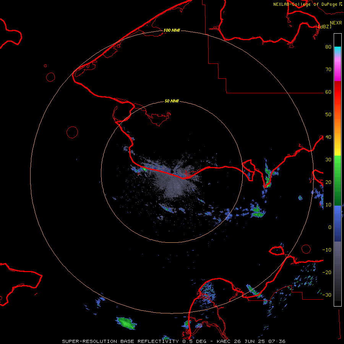Click the "-30" value on the dBZ scale
Screen dimensions: 344x344
[x=327, y=295]
